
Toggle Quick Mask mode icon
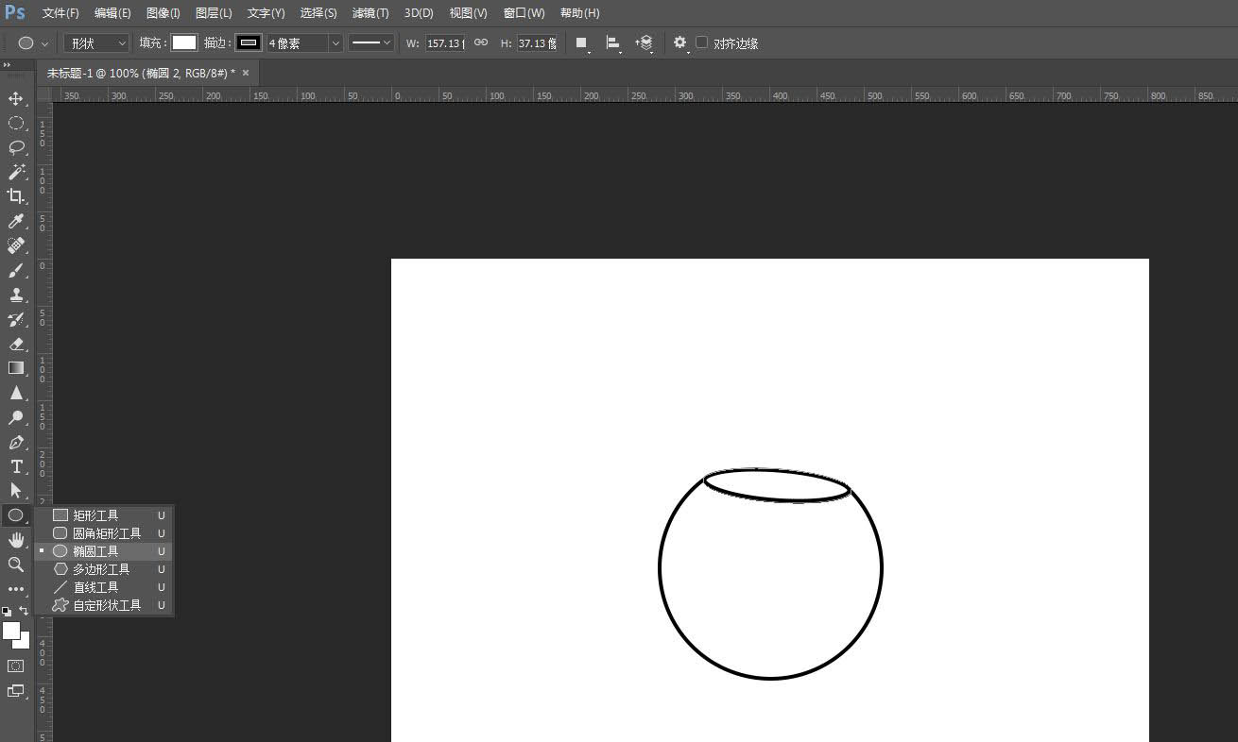pos(16,666)
